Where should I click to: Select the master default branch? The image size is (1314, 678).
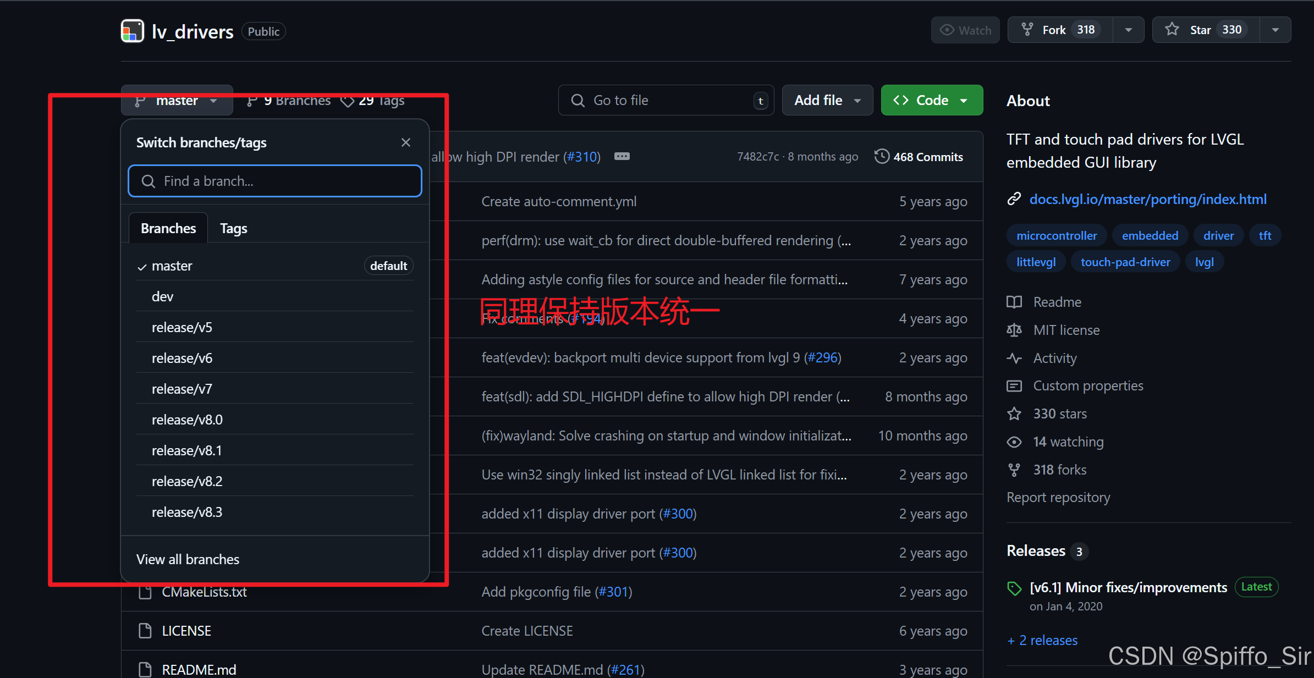[275, 266]
